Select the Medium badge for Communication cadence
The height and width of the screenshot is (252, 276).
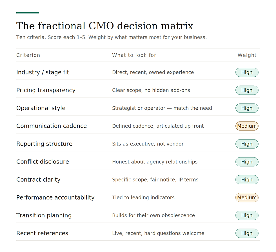(x=247, y=126)
